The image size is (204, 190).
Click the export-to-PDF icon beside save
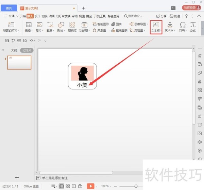[x=13, y=41]
